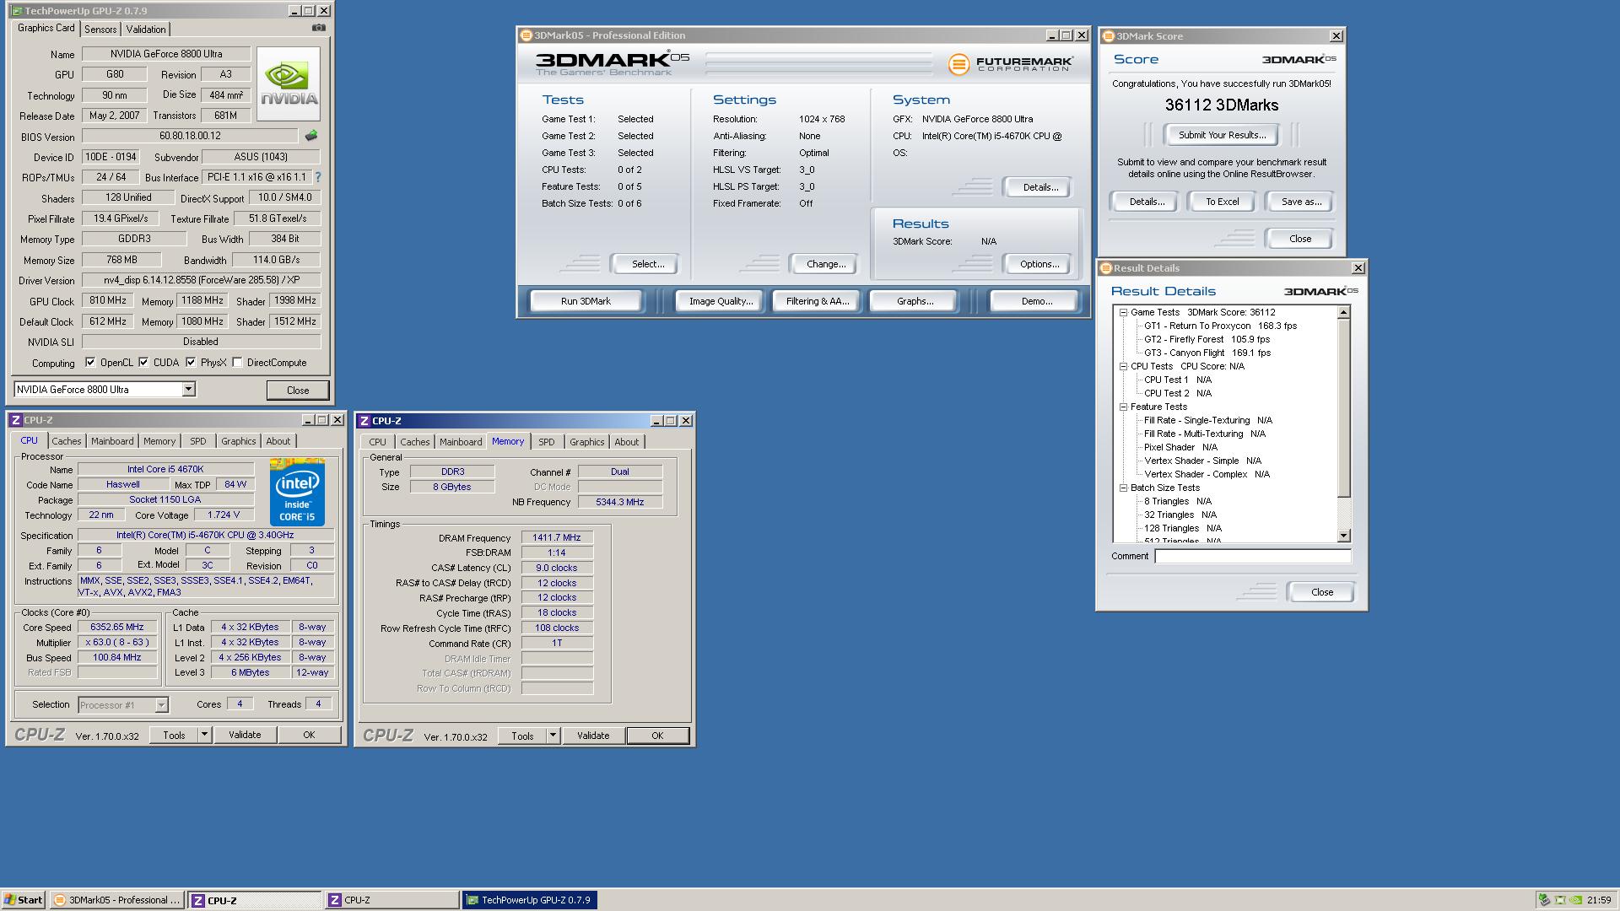Open the Tools dropdown arrow in Memory window
This screenshot has width=1620, height=911.
coord(553,736)
